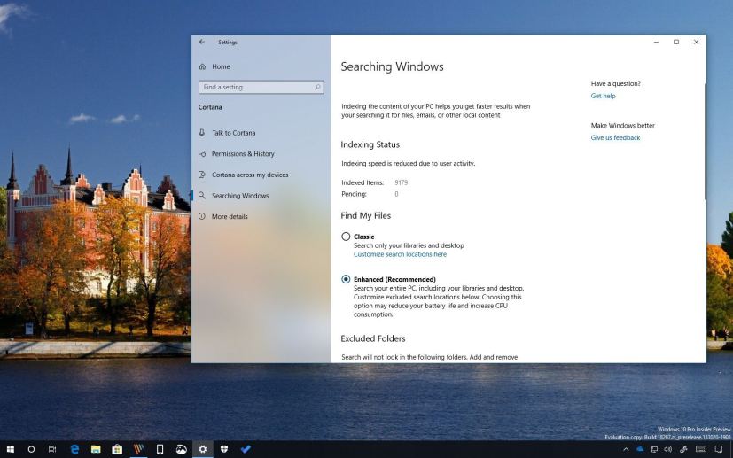Image resolution: width=733 pixels, height=458 pixels.
Task: Open the Windows Start menu
Action: pyautogui.click(x=11, y=450)
